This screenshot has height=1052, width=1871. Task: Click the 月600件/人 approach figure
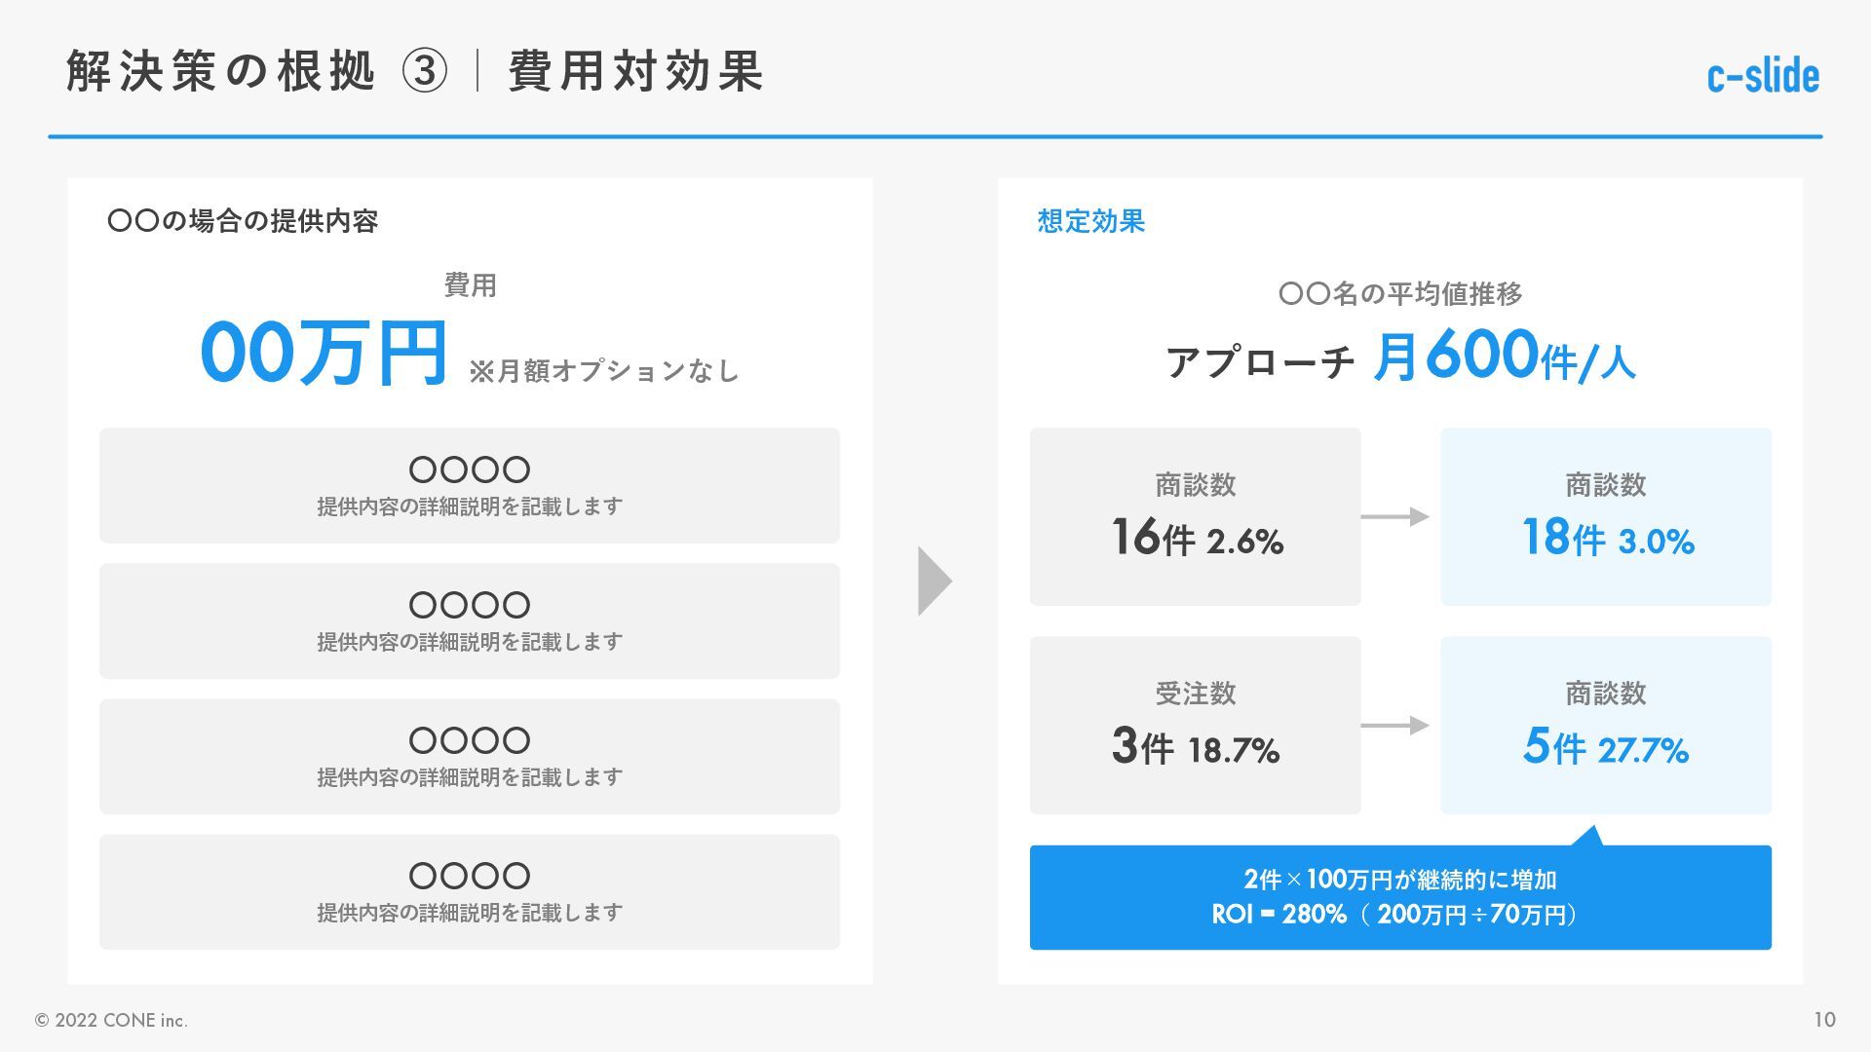click(1505, 357)
